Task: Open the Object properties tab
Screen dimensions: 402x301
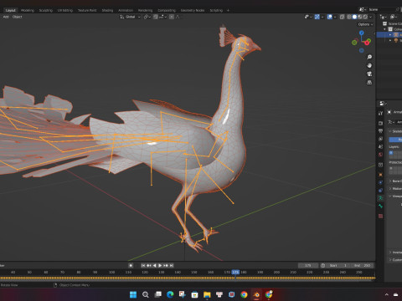Action: click(380, 175)
